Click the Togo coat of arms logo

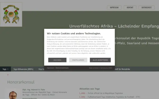coord(11,15)
